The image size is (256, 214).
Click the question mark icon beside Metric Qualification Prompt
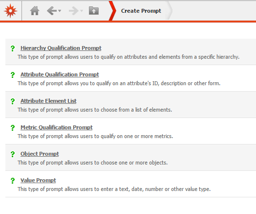pos(13,128)
